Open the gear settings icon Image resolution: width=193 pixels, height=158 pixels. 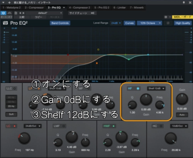[166, 17]
